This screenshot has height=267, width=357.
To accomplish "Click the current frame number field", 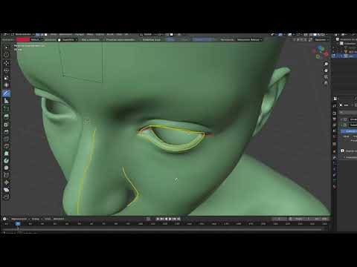I will tap(280, 219).
